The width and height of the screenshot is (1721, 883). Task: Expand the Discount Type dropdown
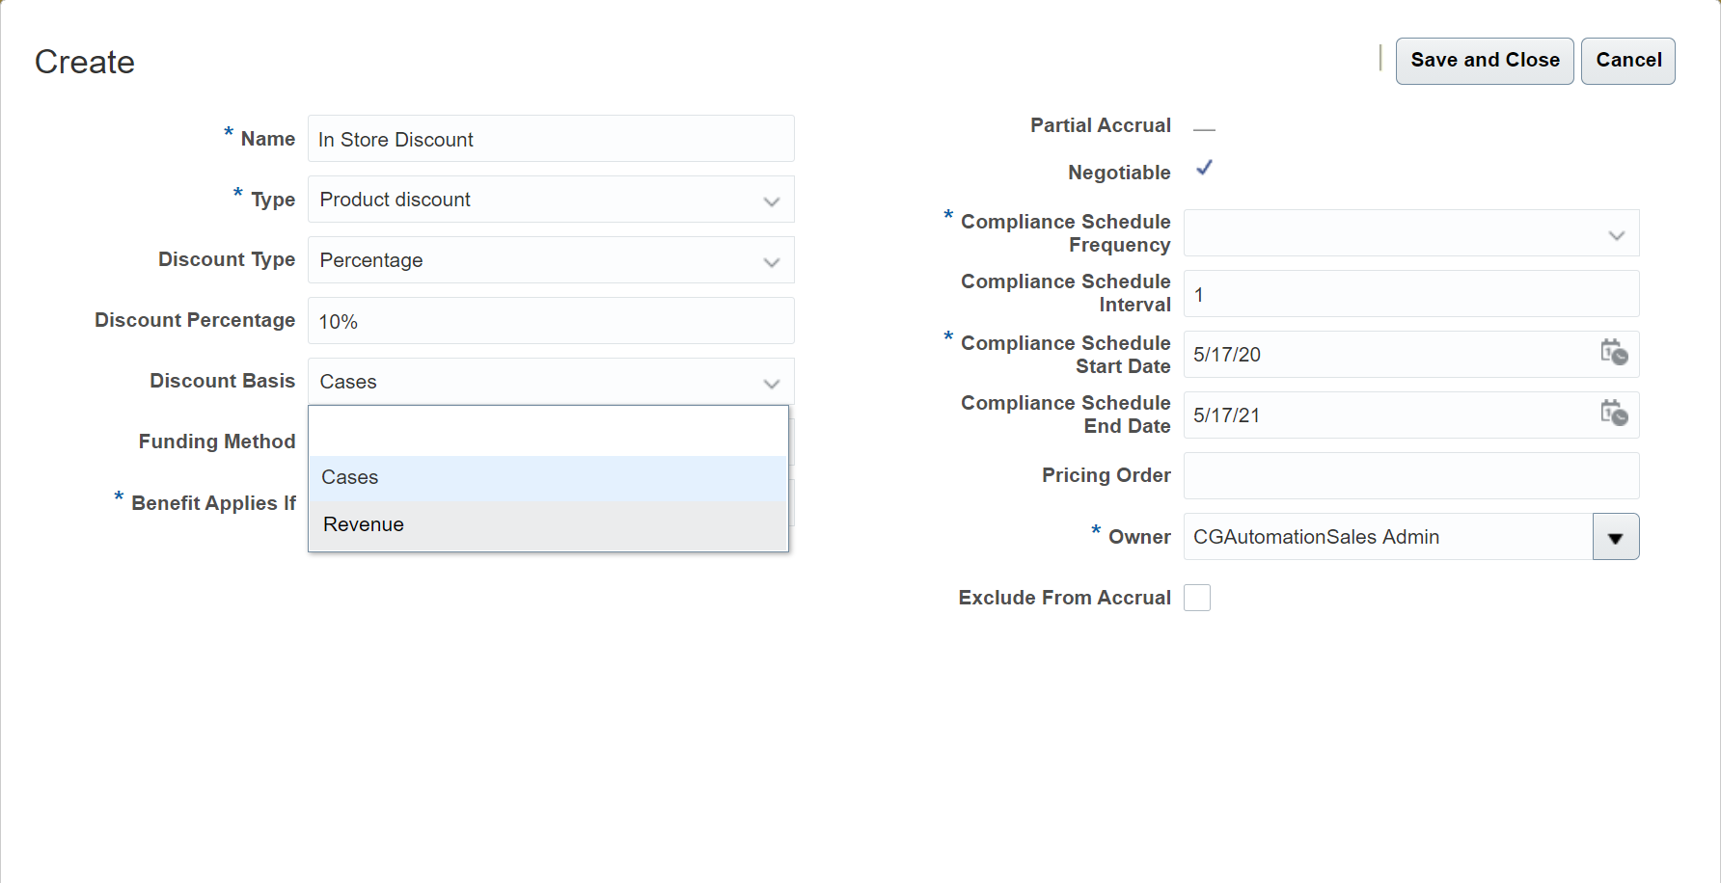coord(771,261)
